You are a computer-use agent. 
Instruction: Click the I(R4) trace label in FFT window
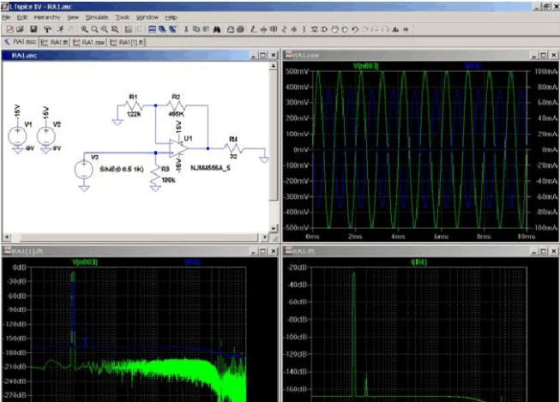(418, 261)
